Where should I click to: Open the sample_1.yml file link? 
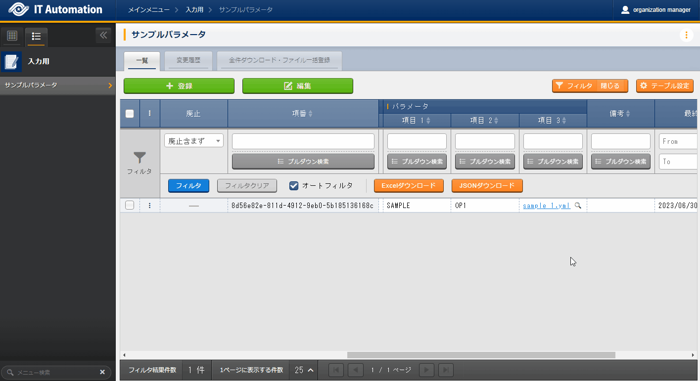[x=546, y=206]
